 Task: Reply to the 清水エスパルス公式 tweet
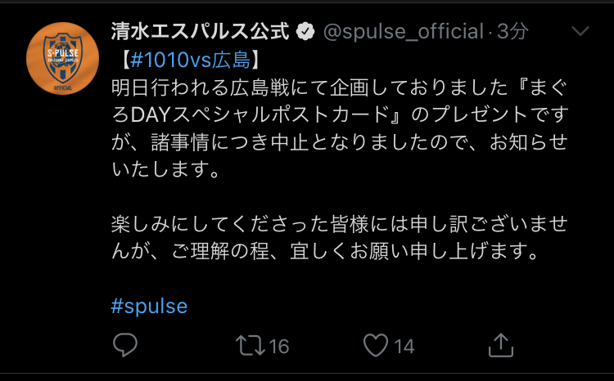click(125, 346)
